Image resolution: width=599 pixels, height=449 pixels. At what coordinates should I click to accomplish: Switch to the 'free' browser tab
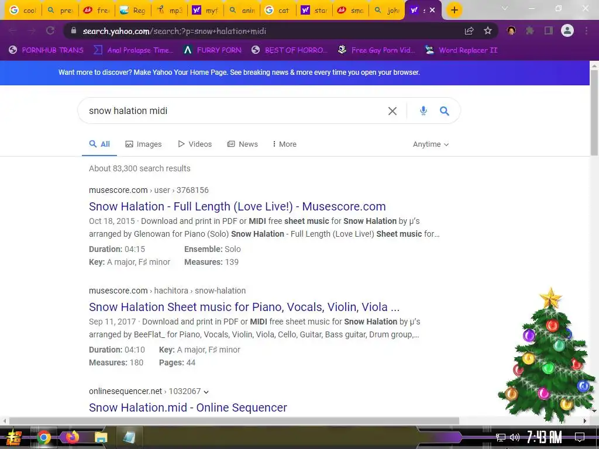(97, 11)
